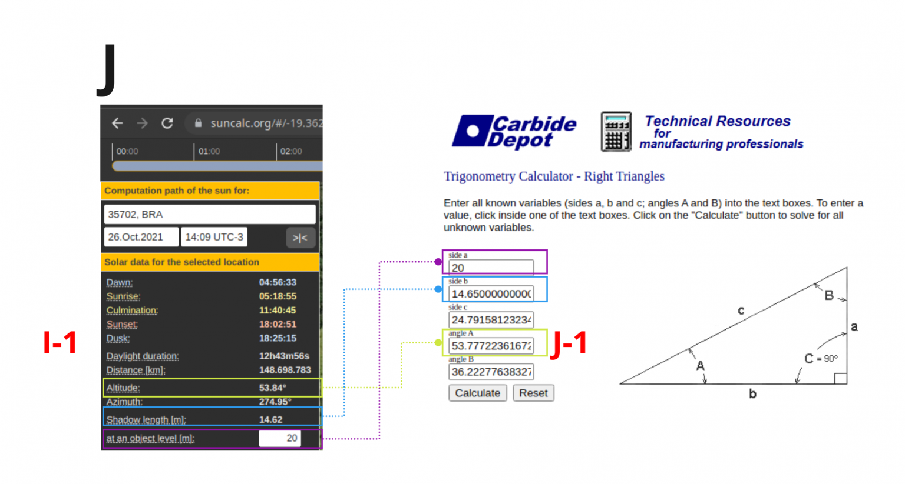Click the suncalc.org address bar URL
The height and width of the screenshot is (484, 905).
click(x=265, y=123)
